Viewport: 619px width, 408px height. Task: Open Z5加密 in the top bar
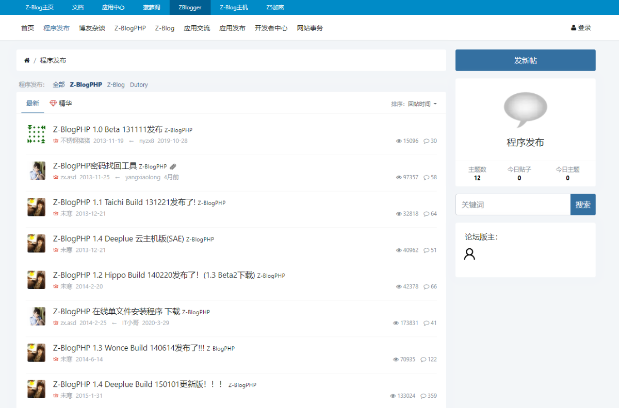pos(275,7)
